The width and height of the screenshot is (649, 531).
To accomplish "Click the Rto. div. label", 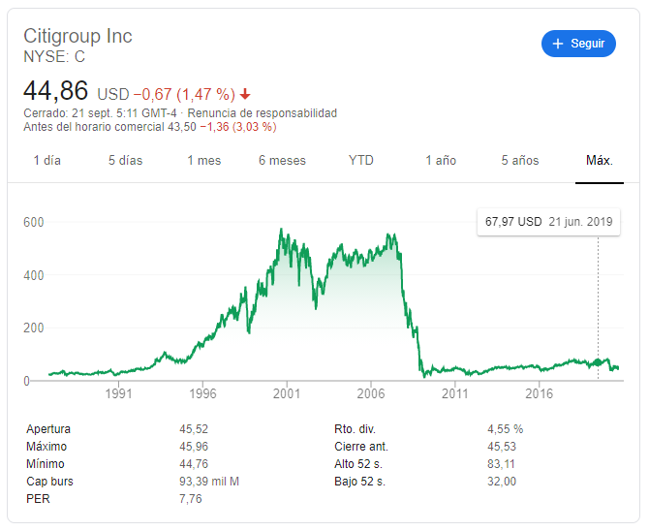I will [x=355, y=429].
